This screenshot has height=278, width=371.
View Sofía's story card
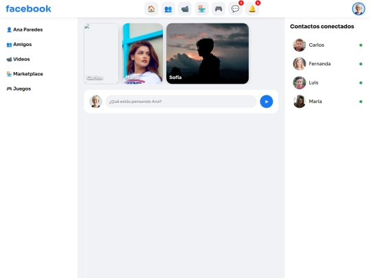[207, 54]
